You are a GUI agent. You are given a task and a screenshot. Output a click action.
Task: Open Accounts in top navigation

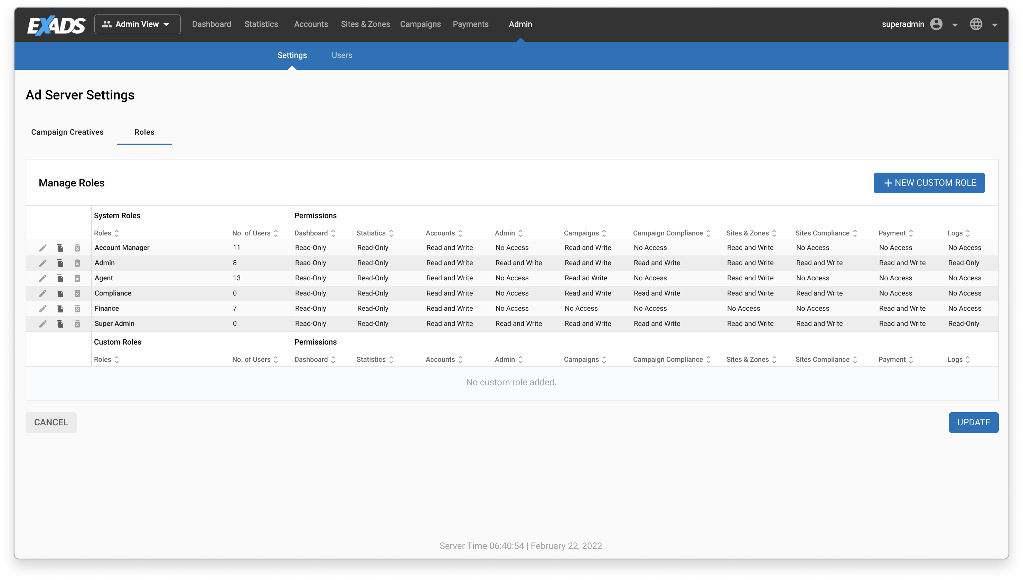[x=311, y=24]
